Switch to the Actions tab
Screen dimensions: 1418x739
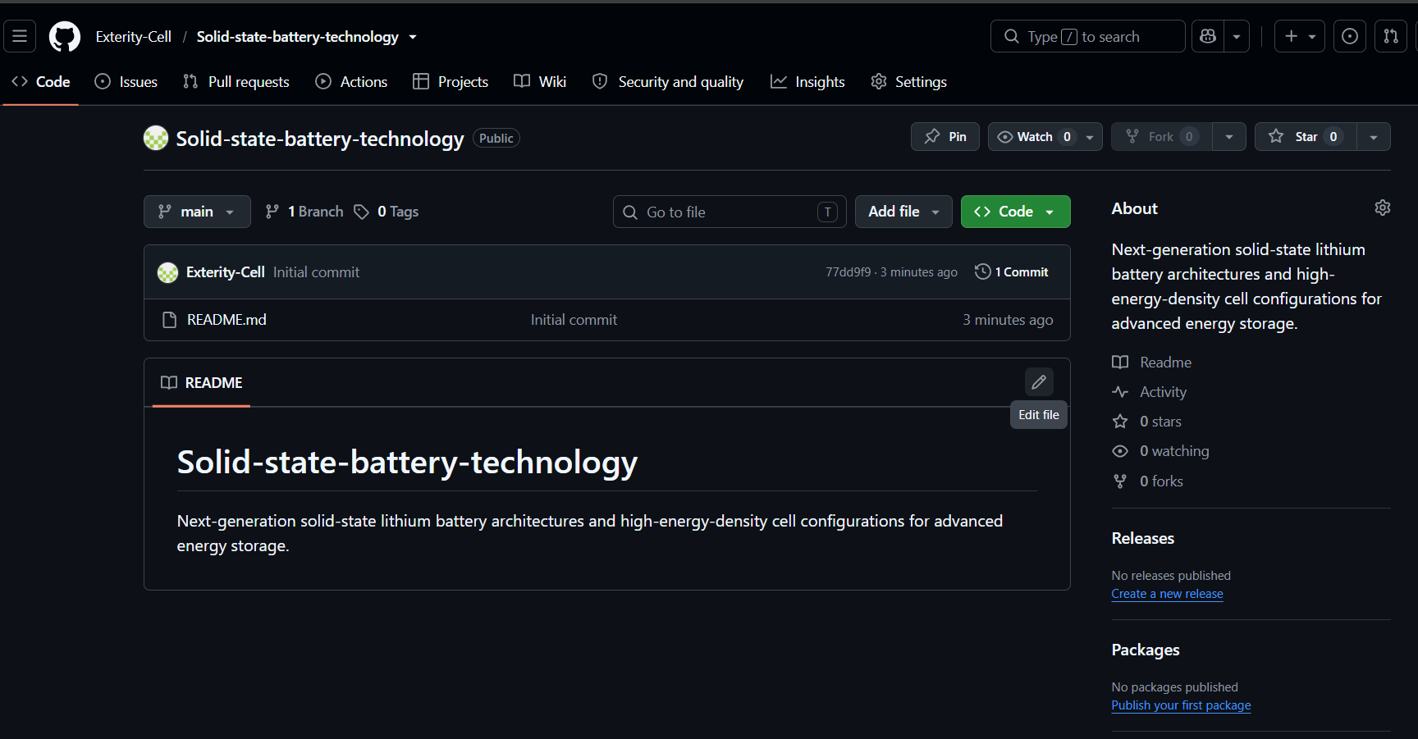351,81
